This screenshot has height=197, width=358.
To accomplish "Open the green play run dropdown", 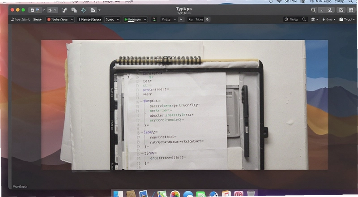I will [135, 19].
